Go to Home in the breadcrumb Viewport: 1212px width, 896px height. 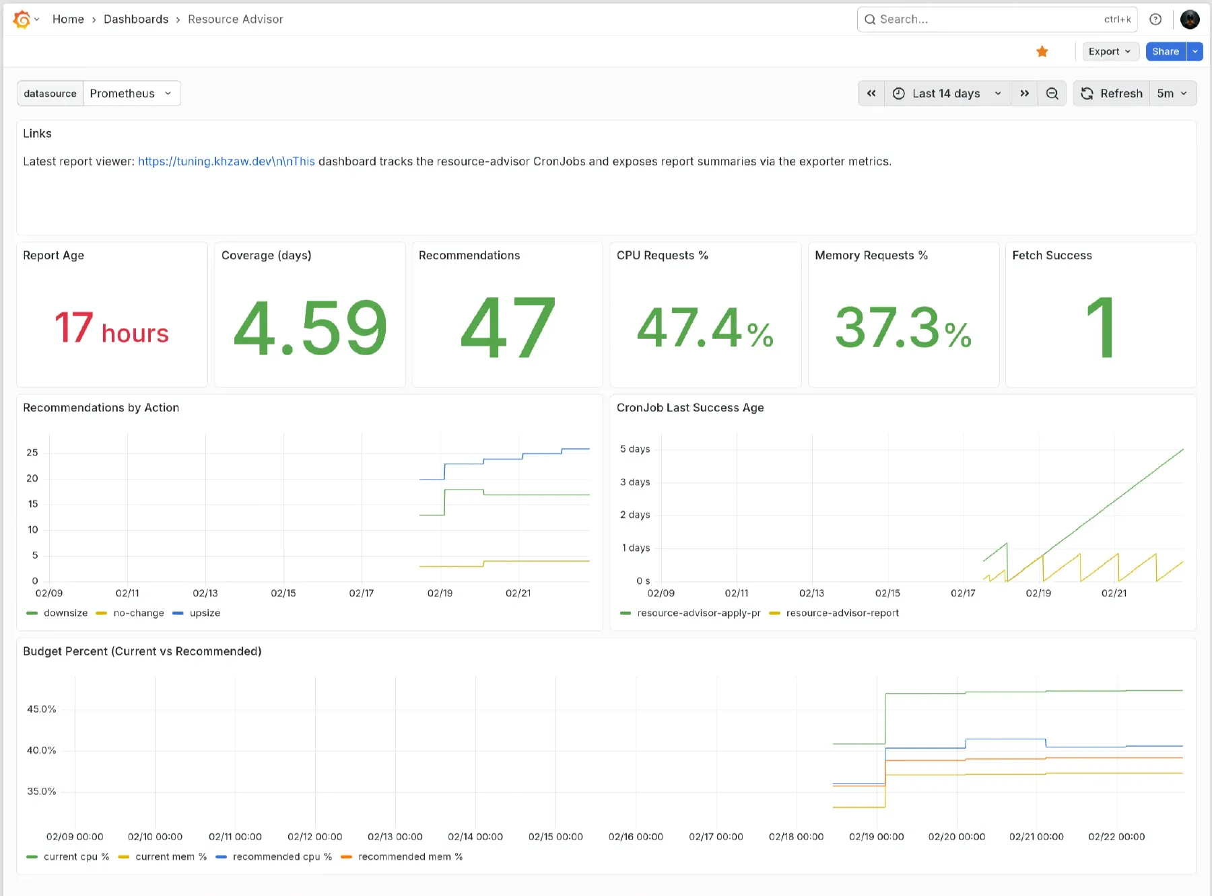(68, 19)
